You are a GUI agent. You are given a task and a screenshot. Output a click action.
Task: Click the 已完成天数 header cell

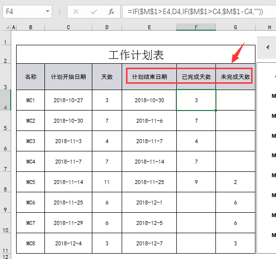(x=196, y=77)
